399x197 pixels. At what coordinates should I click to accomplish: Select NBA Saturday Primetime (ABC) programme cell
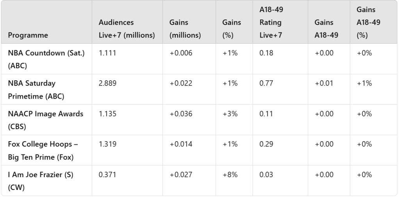36,89
